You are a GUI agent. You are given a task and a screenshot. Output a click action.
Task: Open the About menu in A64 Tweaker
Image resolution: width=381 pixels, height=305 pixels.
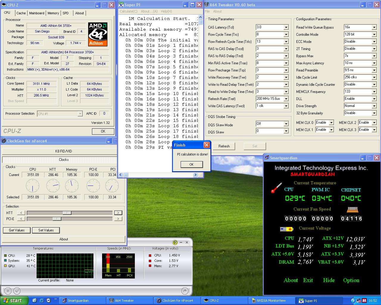[x=217, y=11]
